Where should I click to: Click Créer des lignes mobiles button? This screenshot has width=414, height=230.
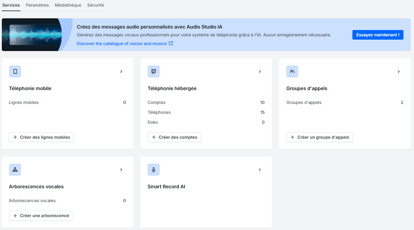click(x=41, y=137)
